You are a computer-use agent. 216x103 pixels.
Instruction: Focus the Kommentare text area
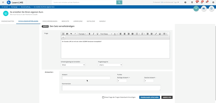click(x=111, y=88)
